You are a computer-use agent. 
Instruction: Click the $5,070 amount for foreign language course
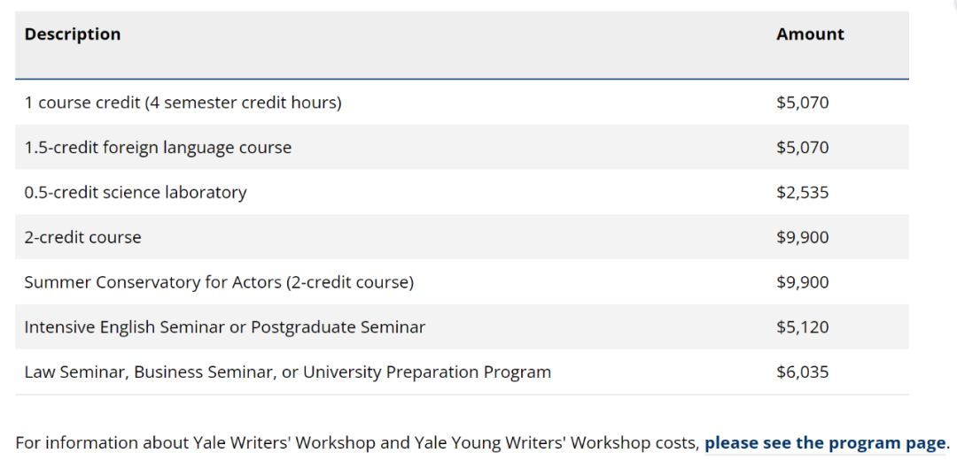(x=803, y=148)
